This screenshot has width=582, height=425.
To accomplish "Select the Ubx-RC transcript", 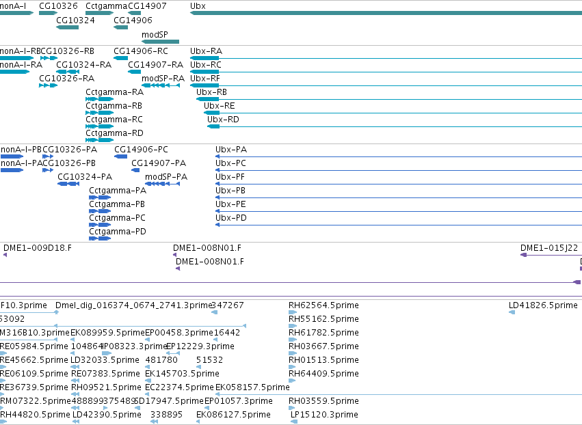I will [386, 72].
